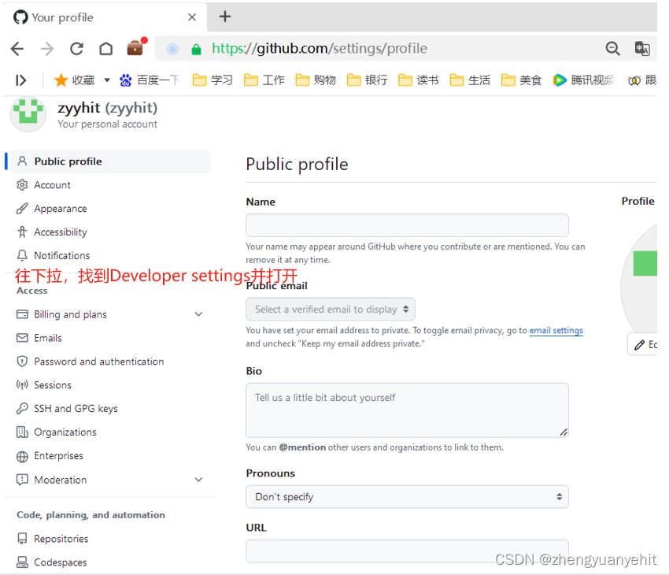Open the 工作 bookmark folder
669x575 pixels.
pos(264,80)
